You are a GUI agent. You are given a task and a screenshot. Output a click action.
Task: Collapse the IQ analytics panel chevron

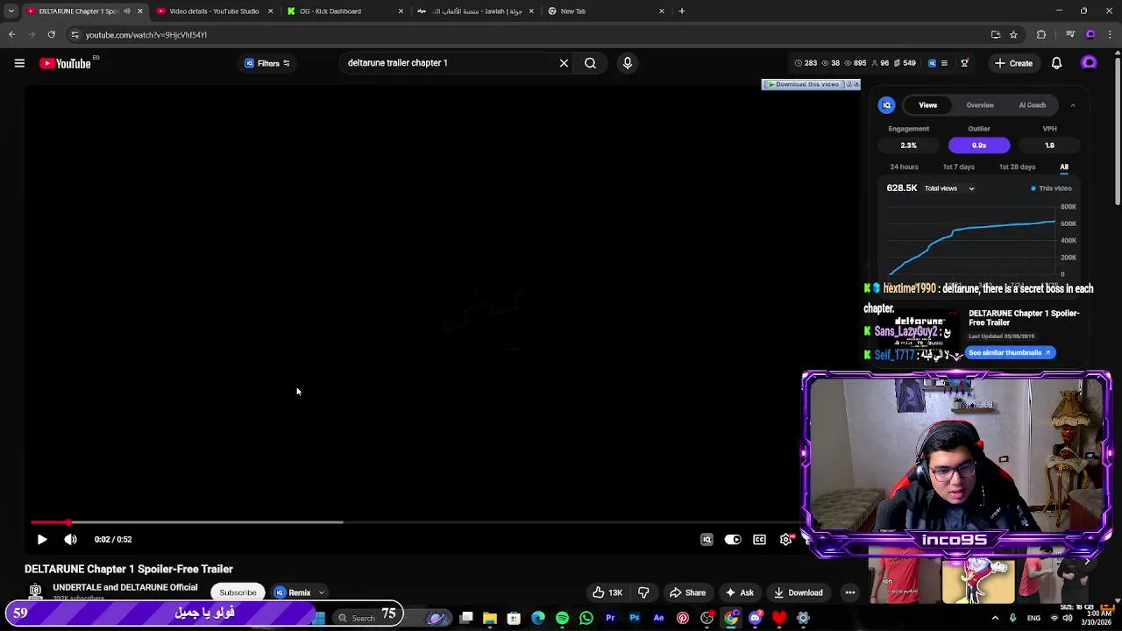coord(1072,105)
